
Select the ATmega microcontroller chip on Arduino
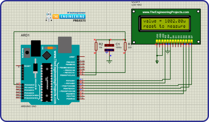pos(47,82)
